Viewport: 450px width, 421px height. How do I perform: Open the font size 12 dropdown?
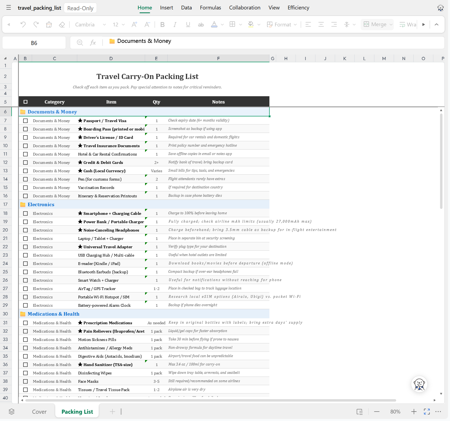coord(119,25)
